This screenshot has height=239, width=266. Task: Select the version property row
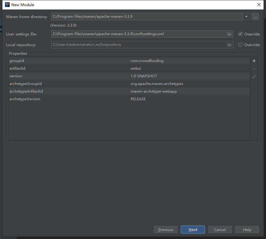pyautogui.click(x=129, y=76)
